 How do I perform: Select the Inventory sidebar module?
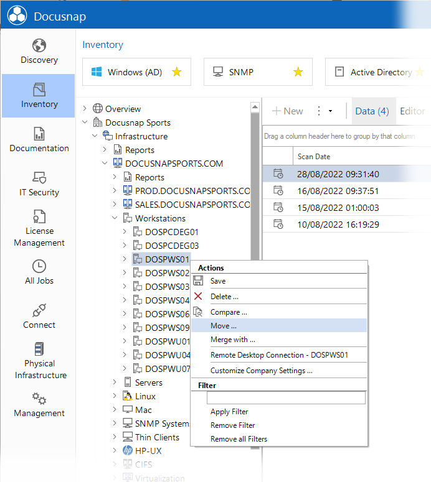pos(39,96)
